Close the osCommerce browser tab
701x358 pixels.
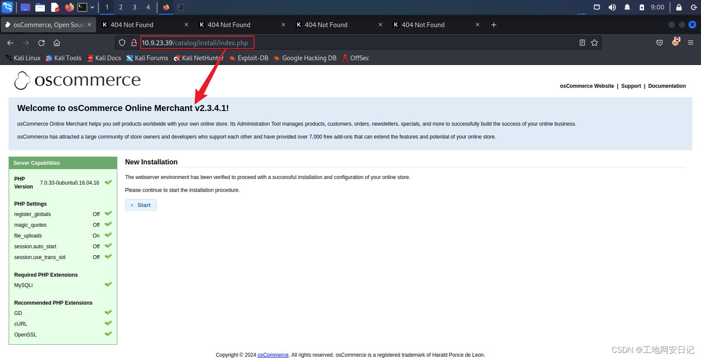point(89,25)
